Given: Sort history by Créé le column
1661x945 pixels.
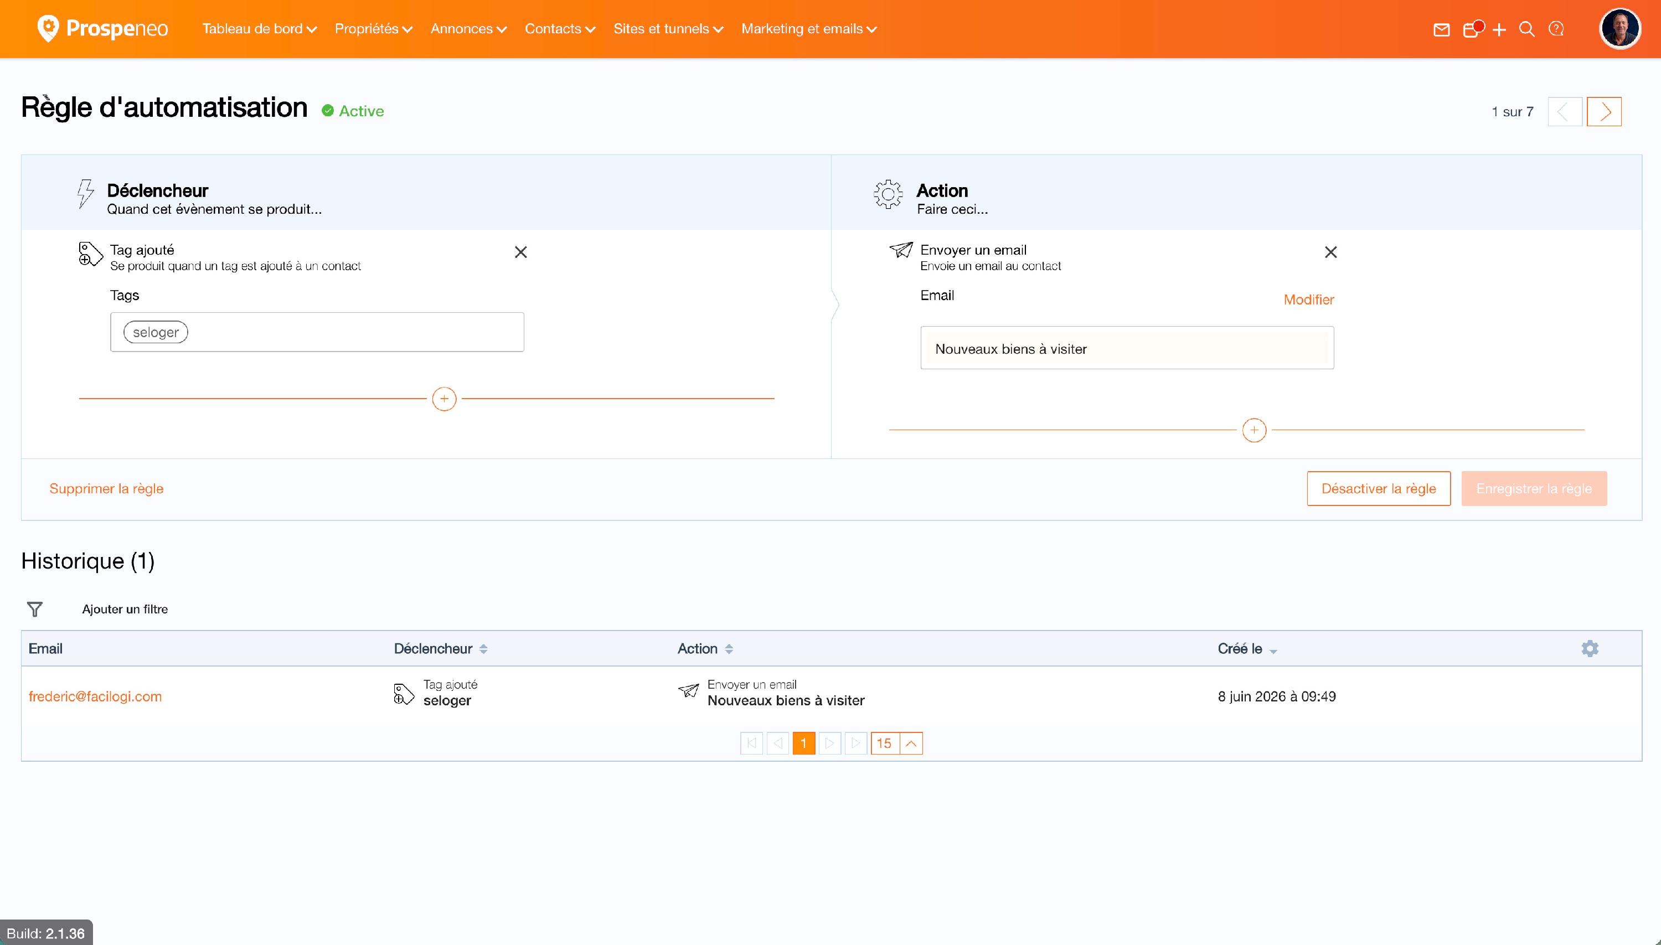Looking at the screenshot, I should 1247,648.
